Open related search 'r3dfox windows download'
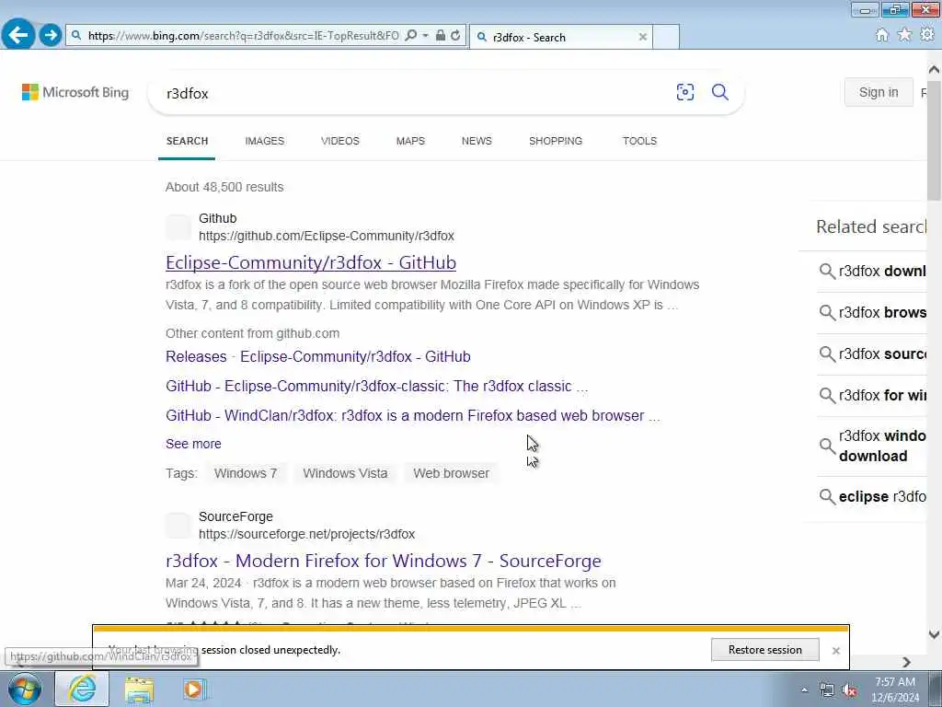 tap(873, 446)
